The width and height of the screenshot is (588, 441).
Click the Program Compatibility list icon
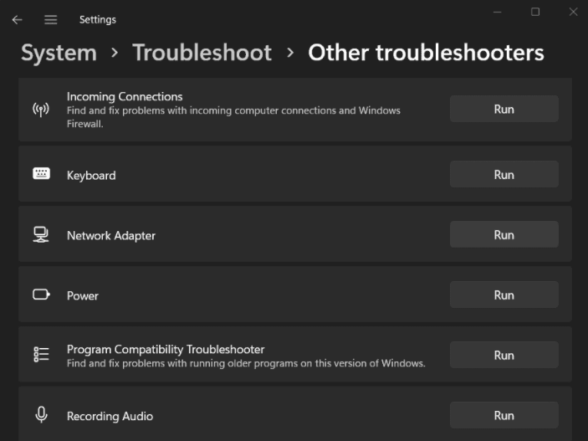pos(41,354)
